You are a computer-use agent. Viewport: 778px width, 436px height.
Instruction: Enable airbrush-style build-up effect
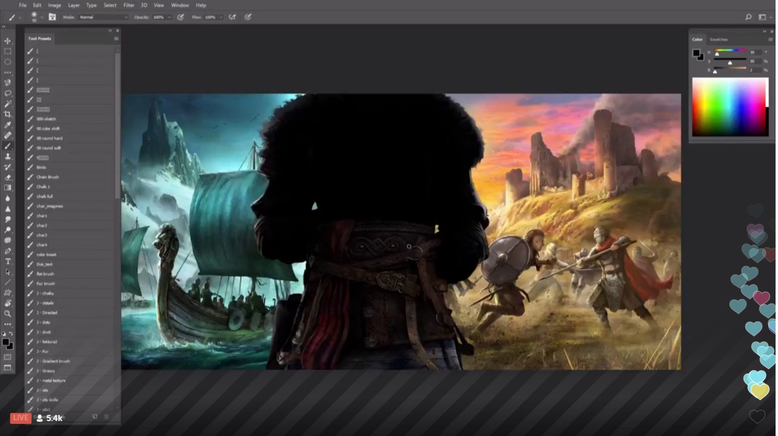[x=232, y=17]
